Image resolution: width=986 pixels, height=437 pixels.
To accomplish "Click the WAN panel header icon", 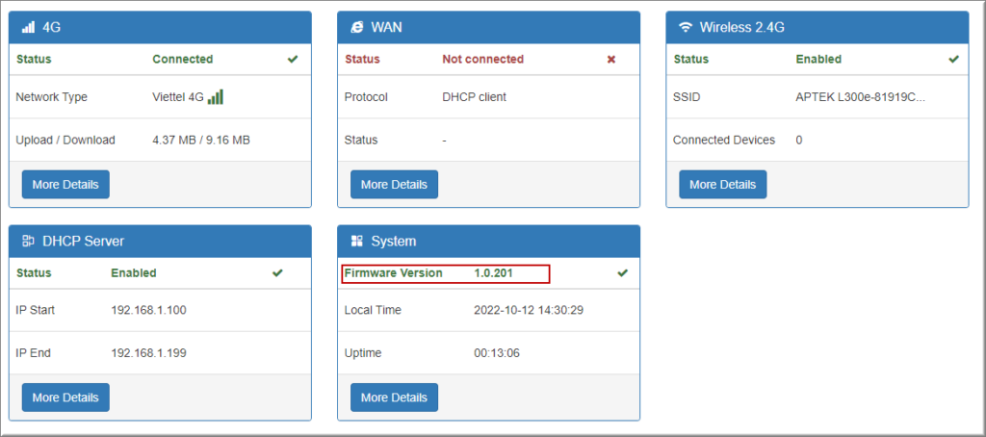I will (357, 28).
